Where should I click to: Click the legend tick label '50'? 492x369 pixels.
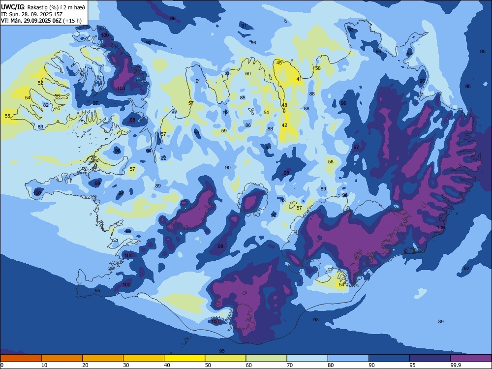[208, 365]
